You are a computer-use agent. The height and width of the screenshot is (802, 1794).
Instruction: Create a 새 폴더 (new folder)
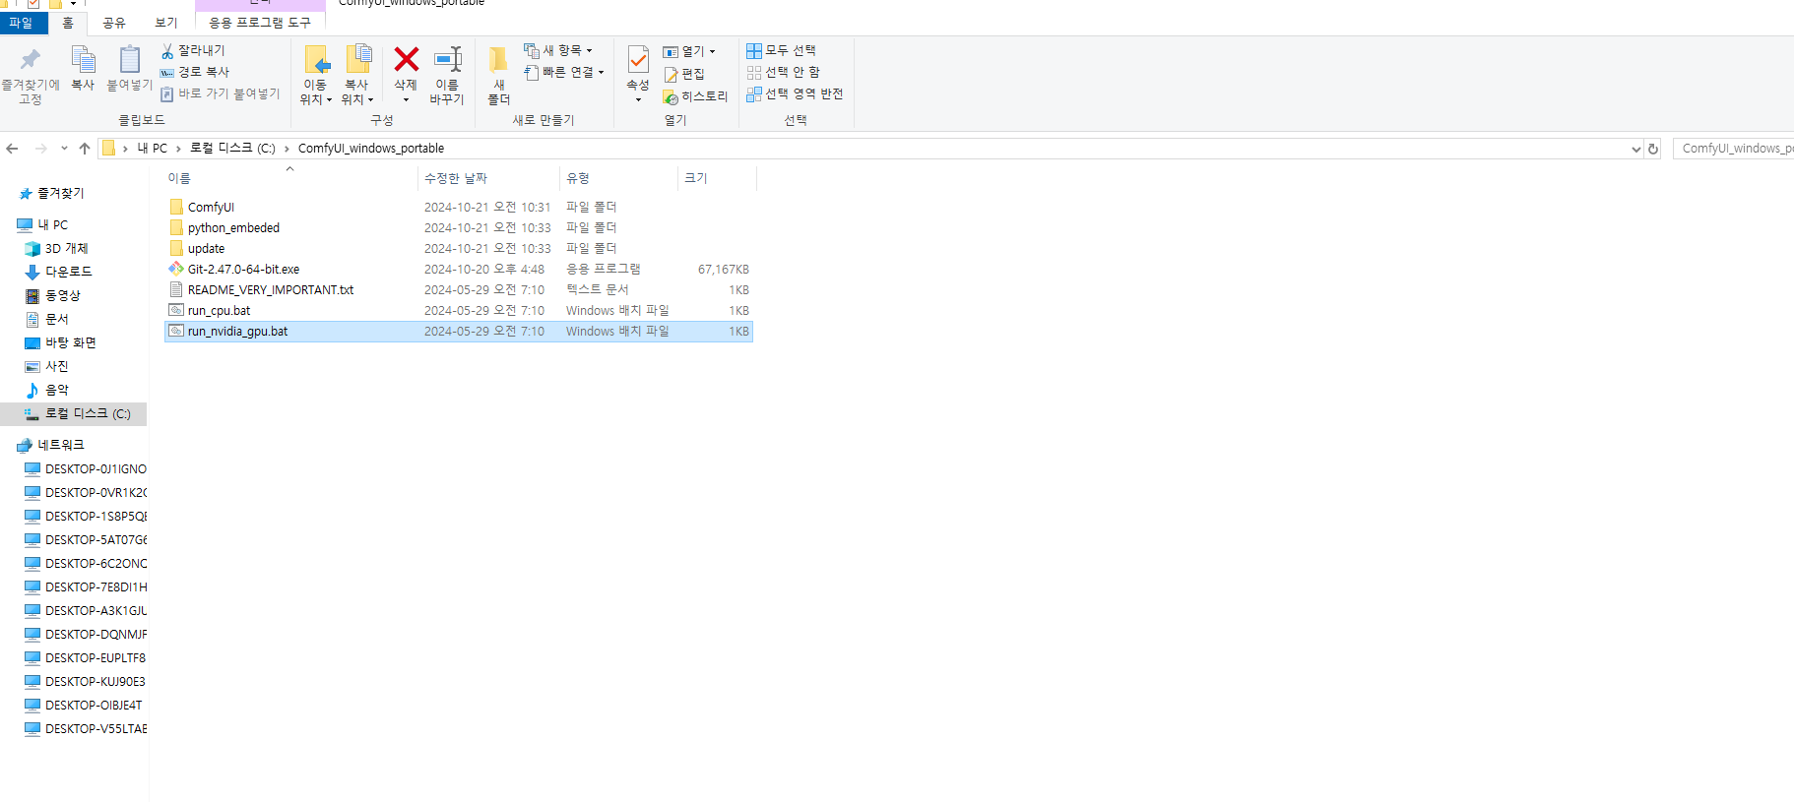click(x=499, y=75)
